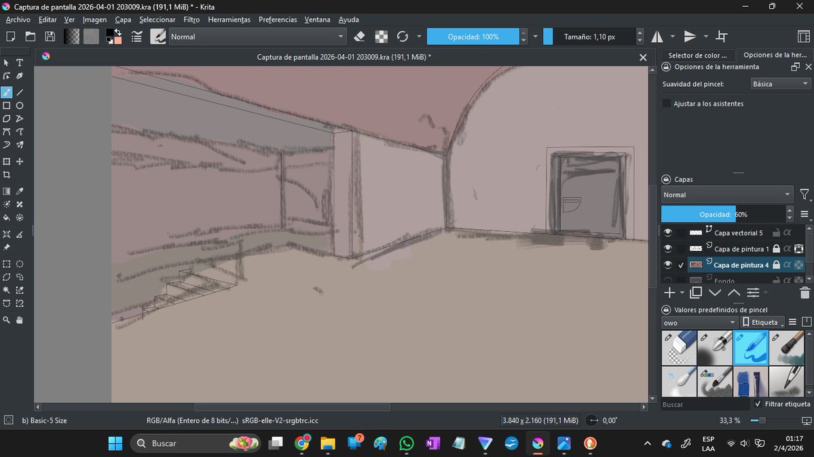Toggle lock on Capa vectorial 5
814x457 pixels.
tap(776, 233)
